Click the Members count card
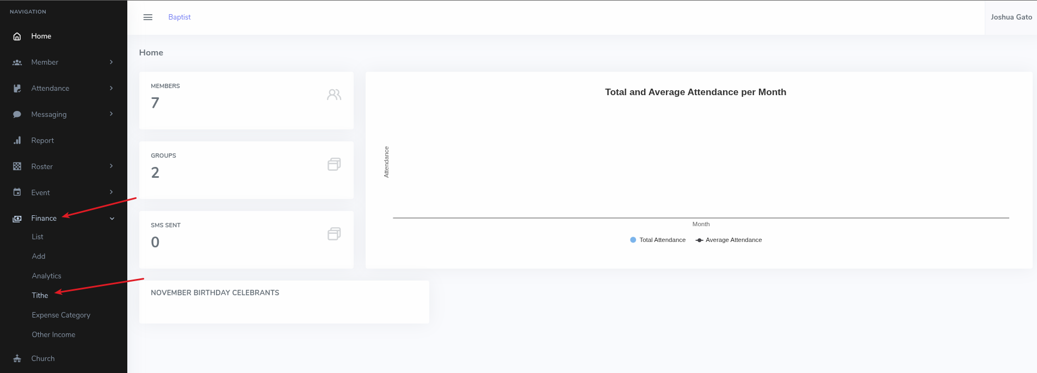 [246, 101]
